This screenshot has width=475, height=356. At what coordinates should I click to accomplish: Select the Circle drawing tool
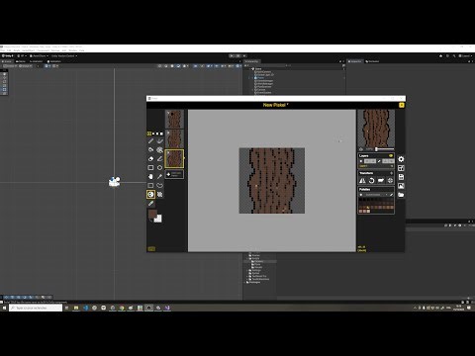(x=160, y=168)
